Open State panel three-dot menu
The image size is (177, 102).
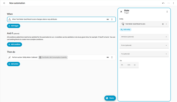(167, 12)
